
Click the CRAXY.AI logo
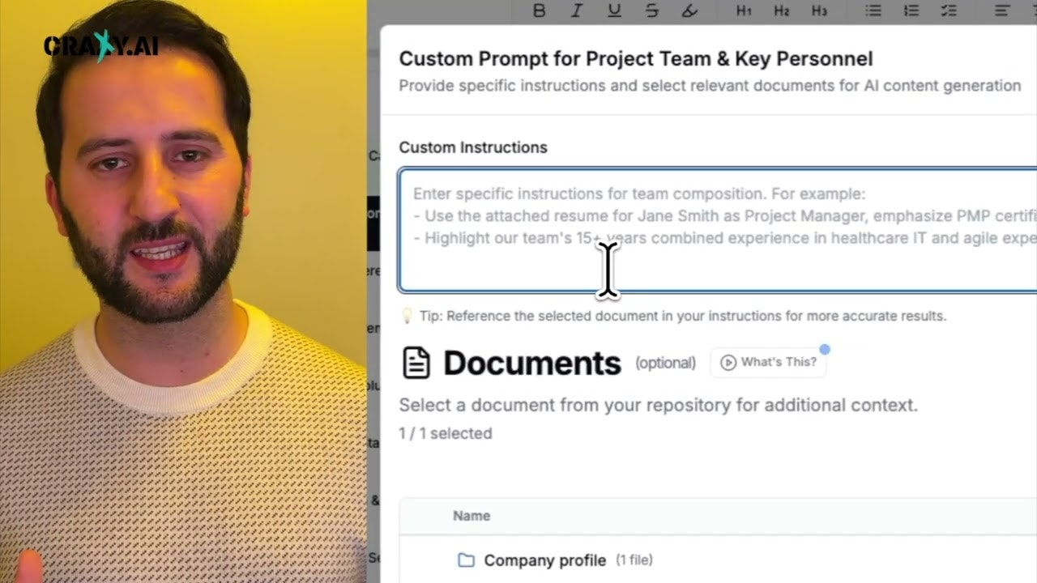pos(100,46)
